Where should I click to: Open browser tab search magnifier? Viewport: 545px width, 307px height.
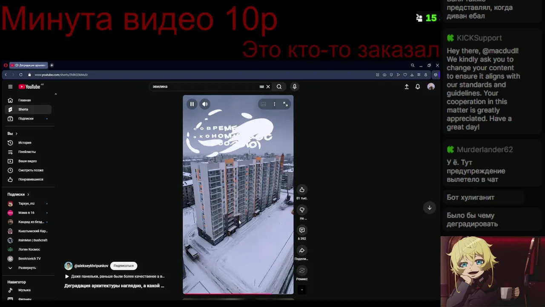pyautogui.click(x=412, y=65)
